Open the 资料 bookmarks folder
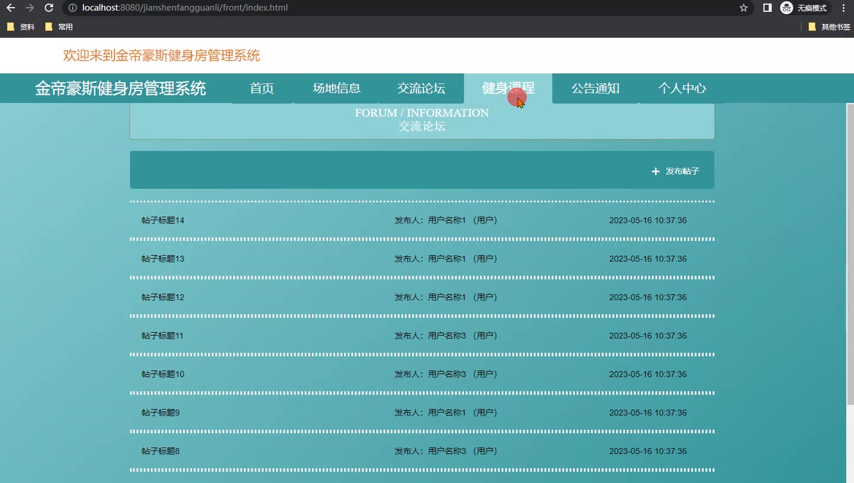This screenshot has width=854, height=483. tap(21, 27)
